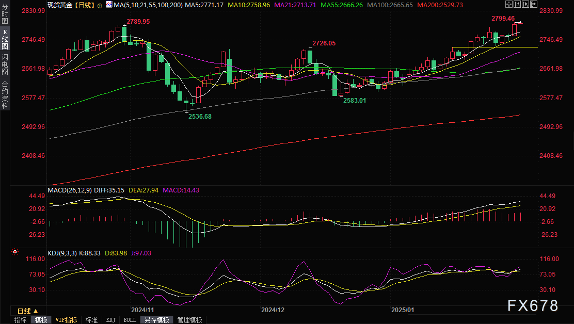Open the VIP指标 tab
Screen dimensions: 574x324
click(x=66, y=320)
